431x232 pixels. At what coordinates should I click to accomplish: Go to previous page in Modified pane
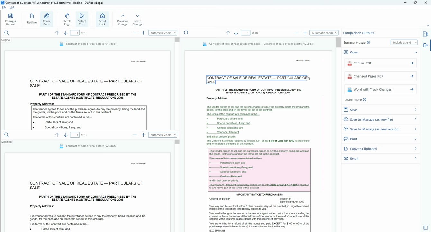57,135
